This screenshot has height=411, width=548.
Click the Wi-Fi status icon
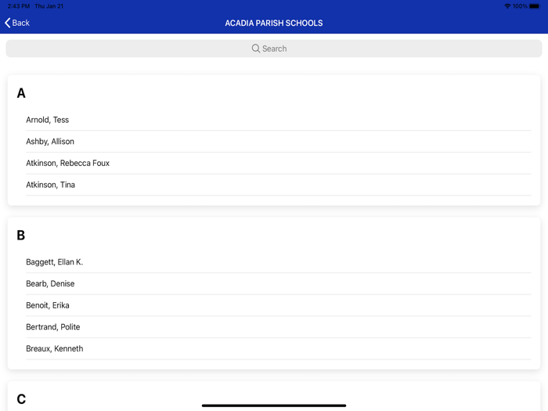coord(507,6)
